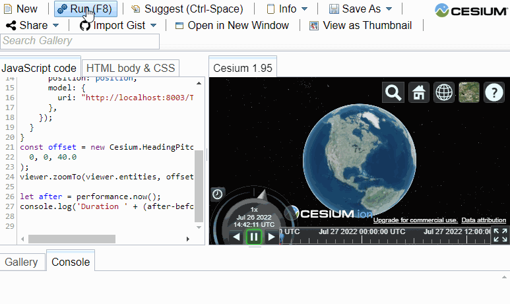Click line number 21 in the gutter

(10, 147)
